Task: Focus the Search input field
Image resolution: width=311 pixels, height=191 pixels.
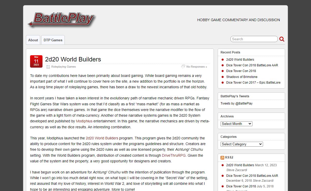Action: [x=254, y=39]
